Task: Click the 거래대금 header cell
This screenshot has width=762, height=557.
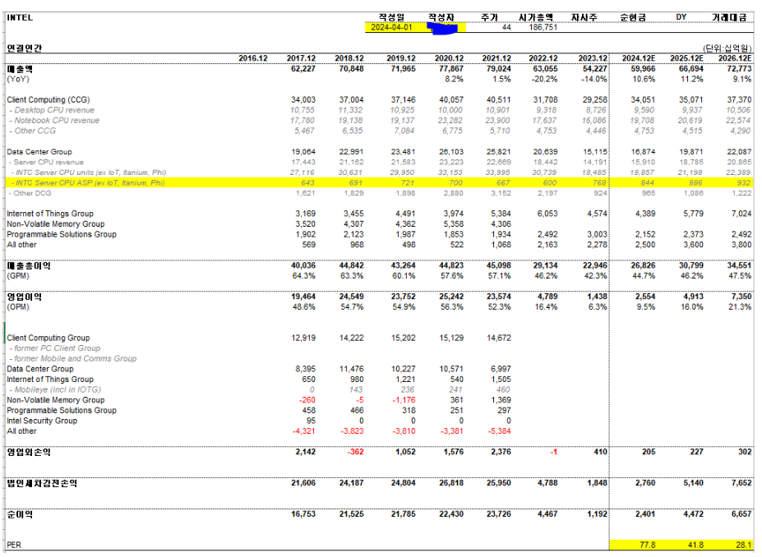Action: point(729,17)
